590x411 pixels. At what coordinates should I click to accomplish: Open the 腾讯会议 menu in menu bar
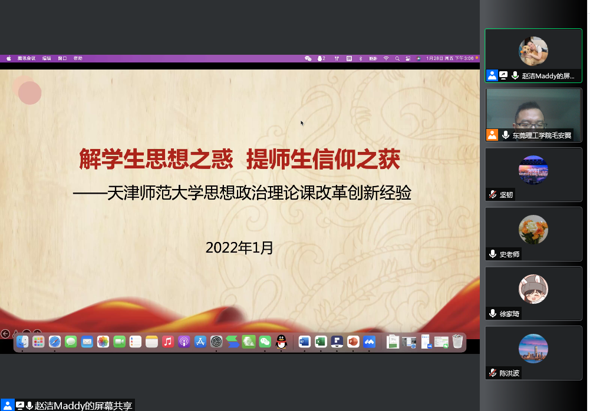(27, 58)
